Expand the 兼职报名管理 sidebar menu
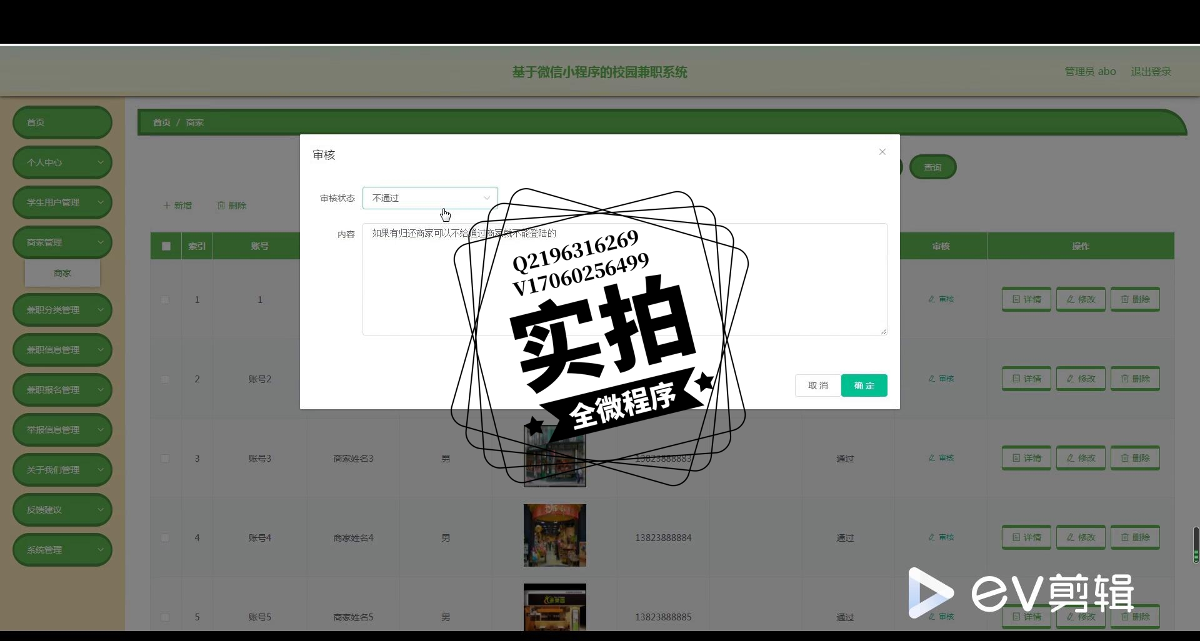 coord(62,390)
